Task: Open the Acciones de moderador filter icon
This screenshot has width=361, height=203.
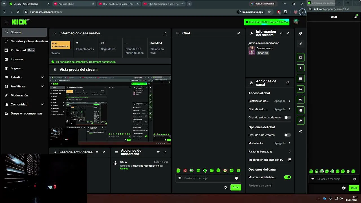Action: click(158, 152)
